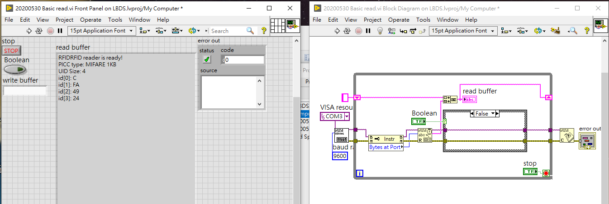Open Reorder menu in Front Panel

[x=194, y=31]
